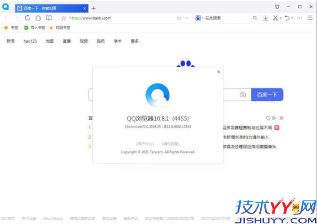Click the share page icon
This screenshot has width=317, height=224.
tap(179, 18)
